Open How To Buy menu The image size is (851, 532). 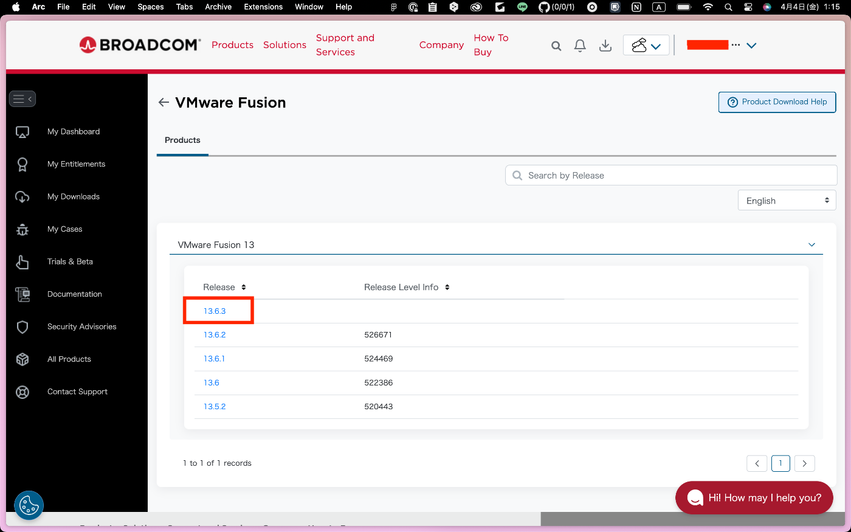(491, 45)
